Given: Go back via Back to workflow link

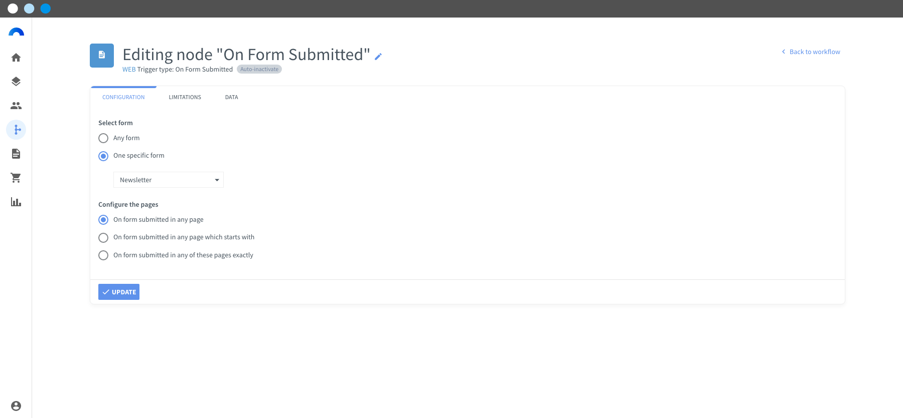Looking at the screenshot, I should click(x=811, y=52).
